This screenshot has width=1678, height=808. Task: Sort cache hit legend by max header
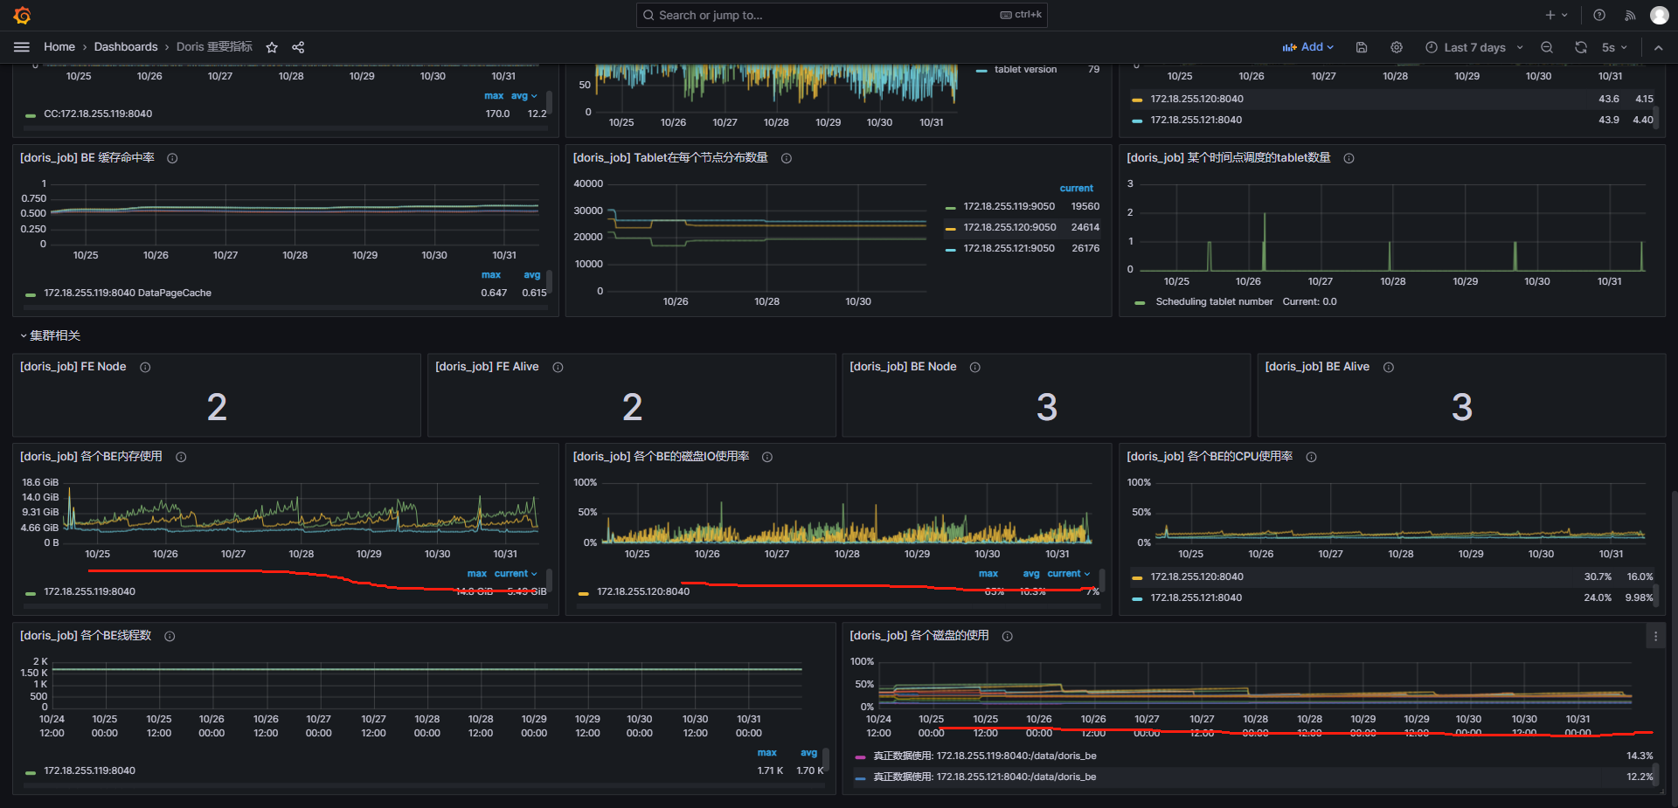tap(491, 275)
